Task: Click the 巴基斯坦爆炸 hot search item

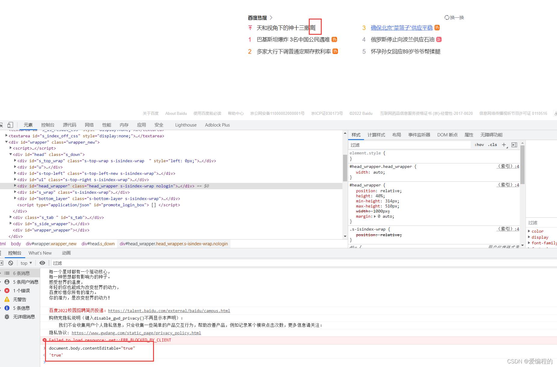Action: pyautogui.click(x=293, y=40)
